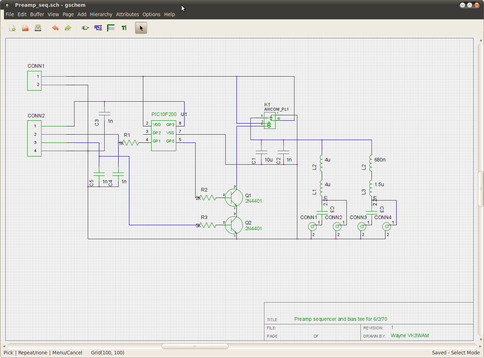This screenshot has height=358, width=484.
Task: Open the File menu
Action: [x=10, y=14]
